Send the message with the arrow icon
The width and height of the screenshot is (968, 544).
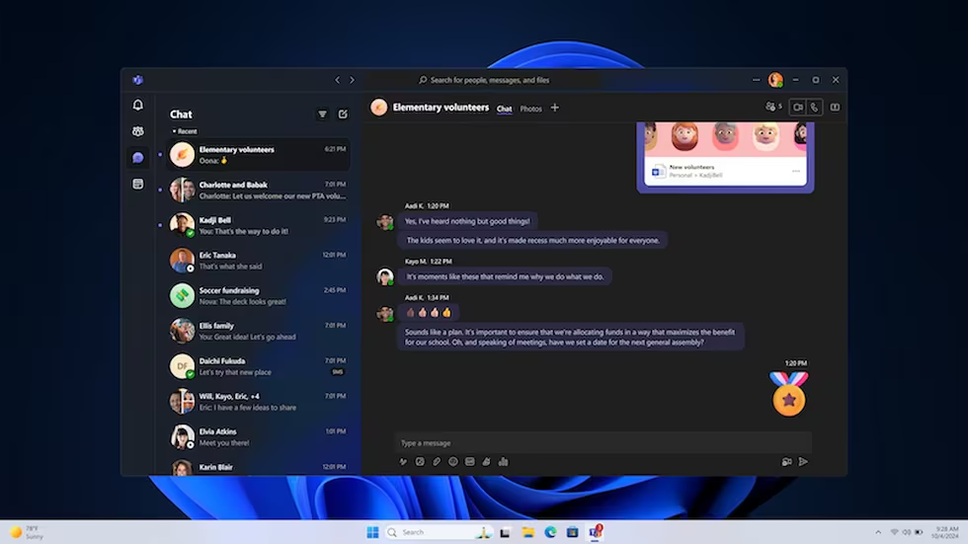point(803,462)
